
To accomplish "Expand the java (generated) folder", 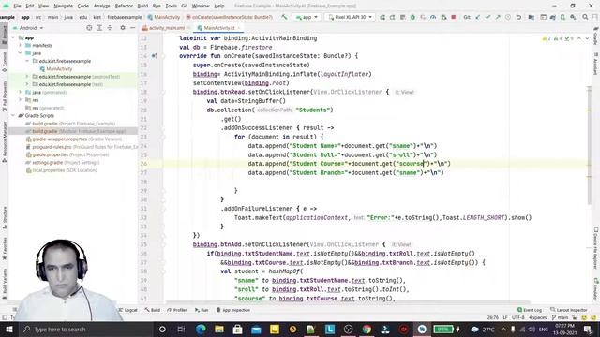I will tap(21, 92).
